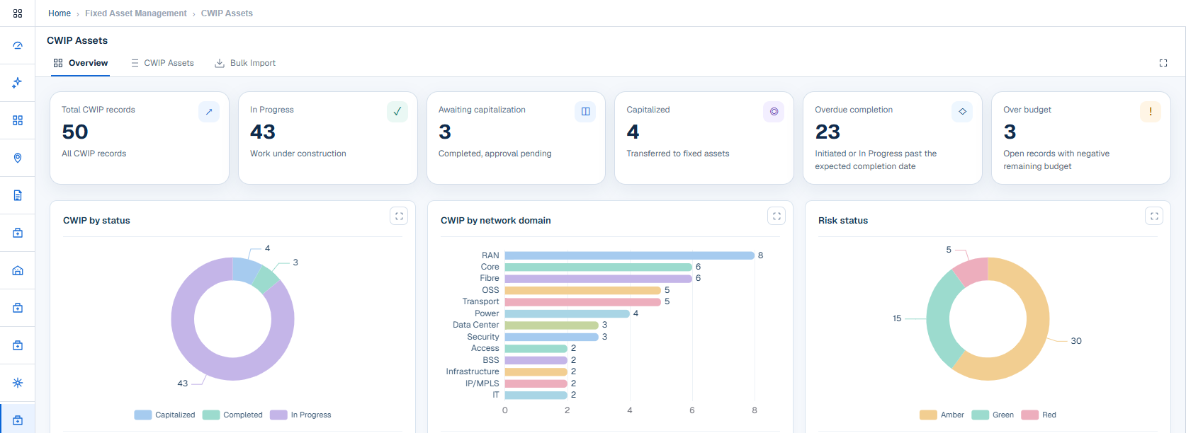Click the RAN bar in network domain chart
The width and height of the screenshot is (1186, 433).
[629, 255]
